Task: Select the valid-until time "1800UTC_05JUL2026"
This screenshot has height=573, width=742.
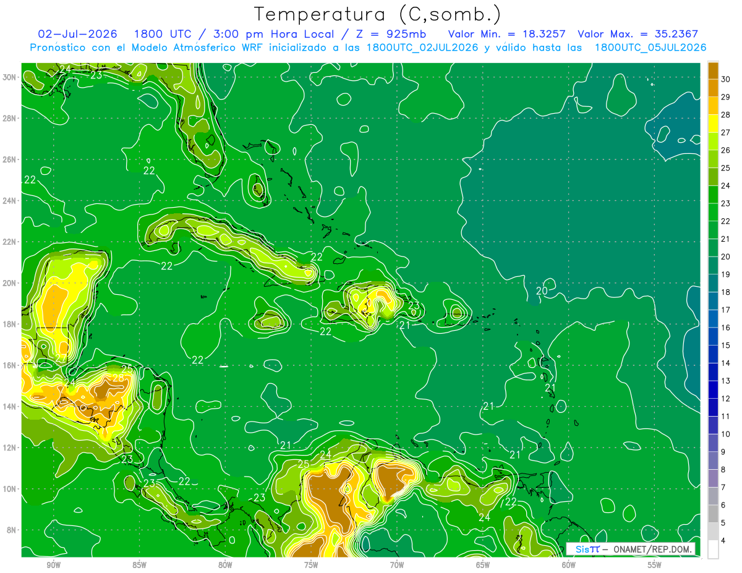Action: tap(650, 48)
